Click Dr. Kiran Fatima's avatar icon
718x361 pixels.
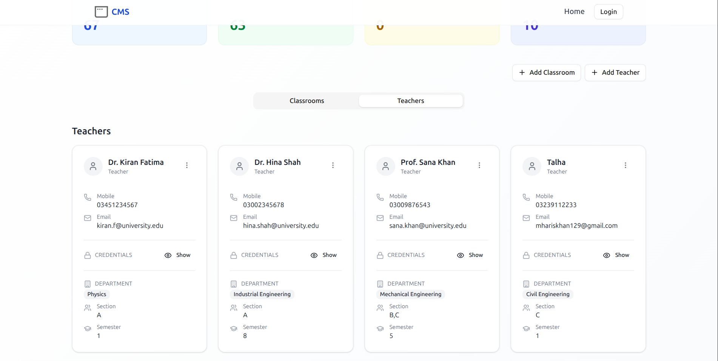coord(93,166)
